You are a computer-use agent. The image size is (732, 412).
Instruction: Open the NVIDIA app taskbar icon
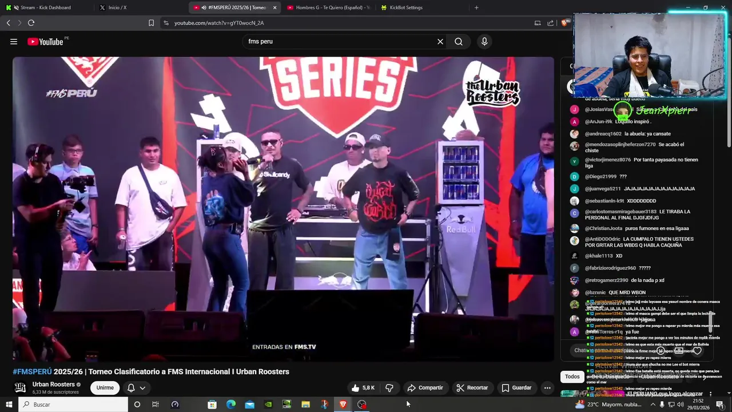point(268,405)
